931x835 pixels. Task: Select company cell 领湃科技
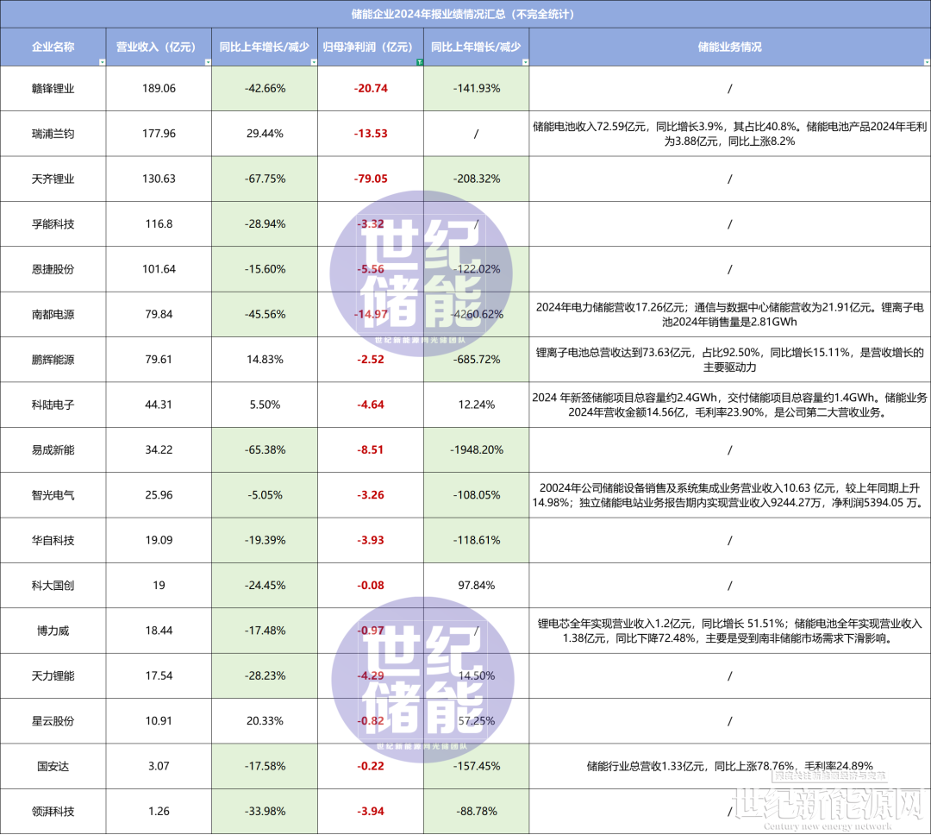click(x=53, y=811)
